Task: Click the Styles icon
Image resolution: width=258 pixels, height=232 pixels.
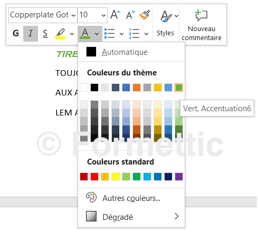Action: (x=165, y=24)
